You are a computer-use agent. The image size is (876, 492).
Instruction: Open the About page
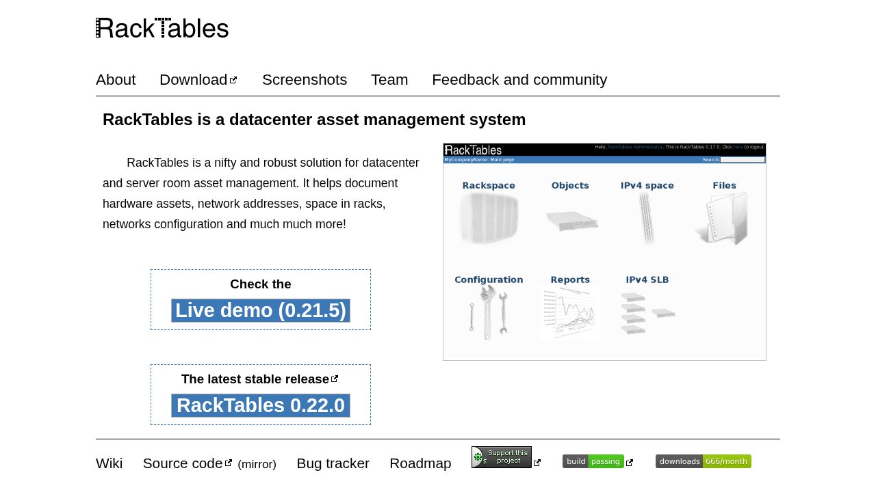(116, 80)
